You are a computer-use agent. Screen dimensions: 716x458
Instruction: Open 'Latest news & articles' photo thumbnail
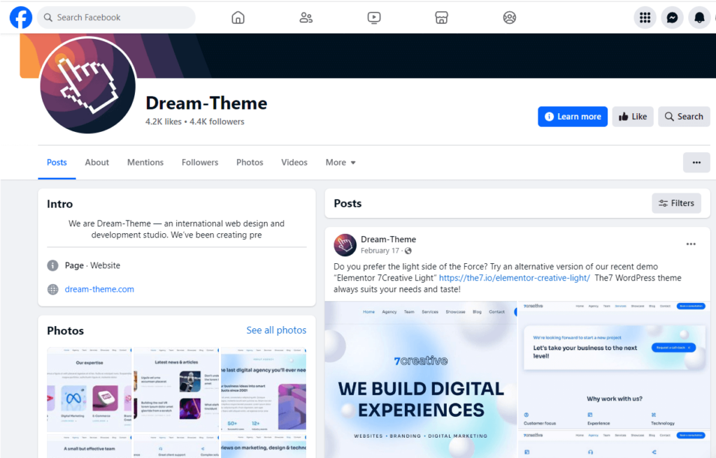pyautogui.click(x=176, y=390)
